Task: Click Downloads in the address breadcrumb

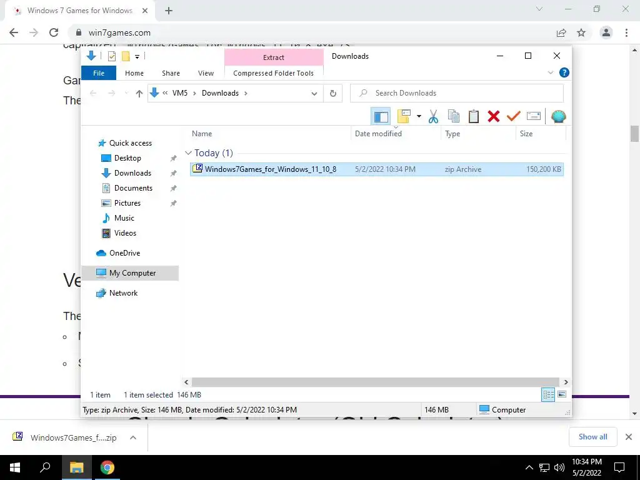Action: point(220,93)
